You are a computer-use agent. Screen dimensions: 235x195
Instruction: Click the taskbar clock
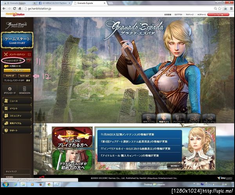224,184
